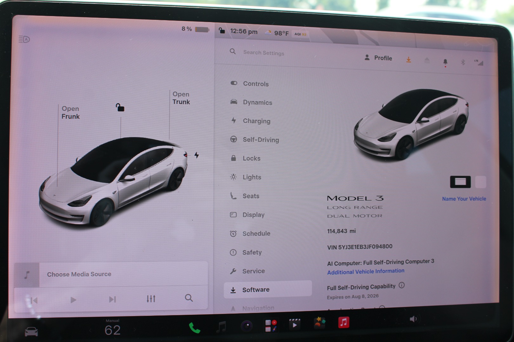This screenshot has height=342, width=514.
Task: Skip to the next media track
Action: click(112, 299)
